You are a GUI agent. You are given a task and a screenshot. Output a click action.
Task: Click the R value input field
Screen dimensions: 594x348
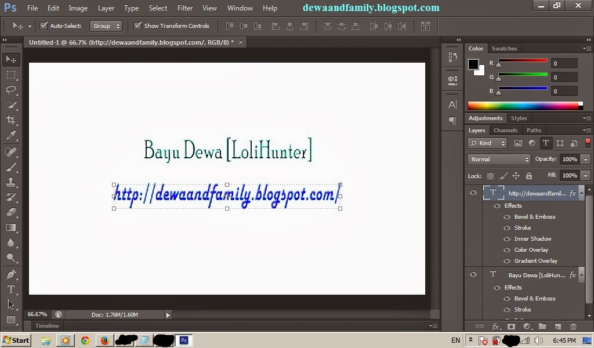point(564,63)
